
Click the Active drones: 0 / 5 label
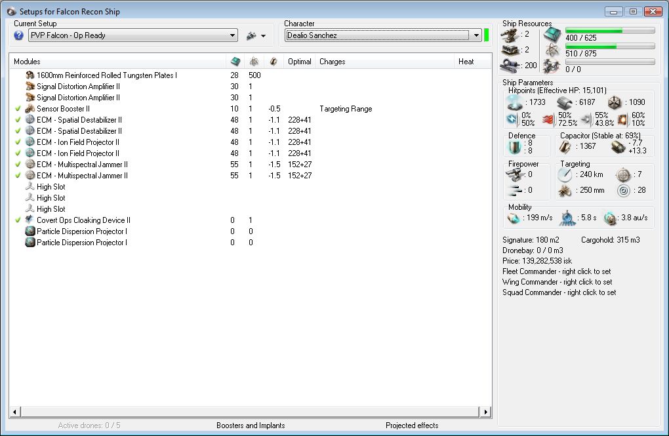(89, 426)
